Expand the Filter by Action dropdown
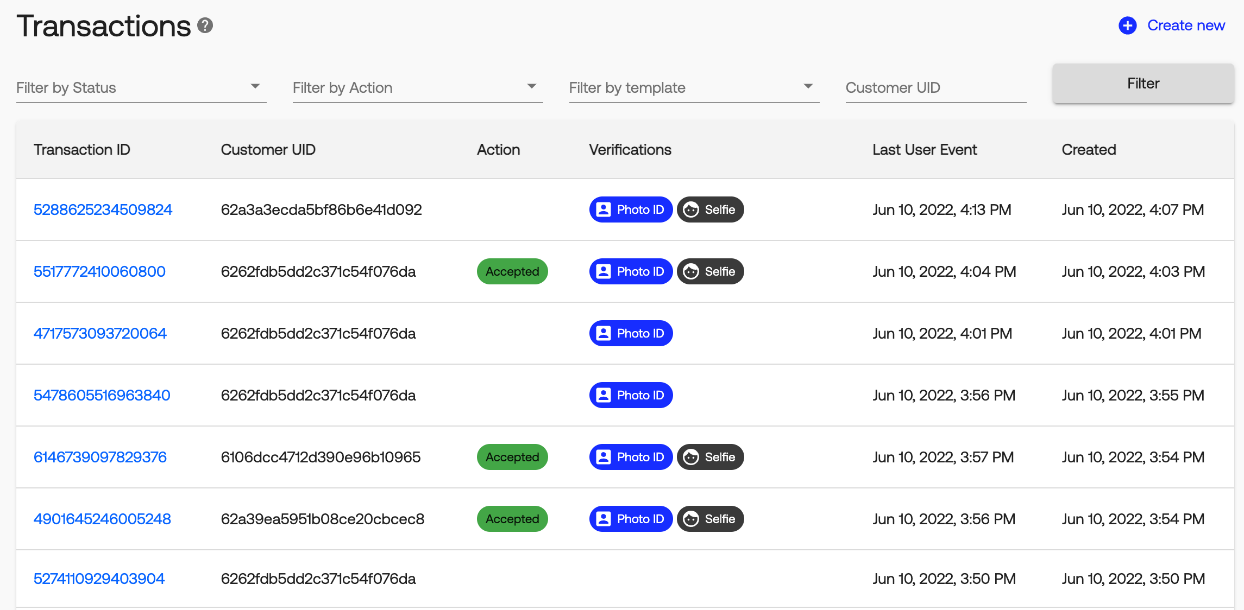Screen dimensions: 1244x610 417,87
